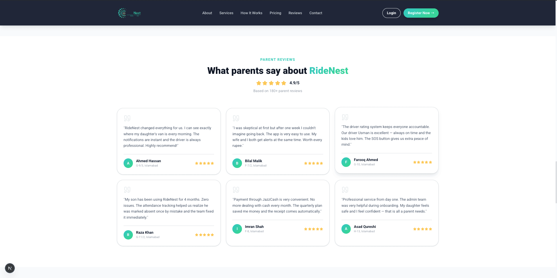Jump to the Reviews section
The width and height of the screenshot is (557, 278).
pyautogui.click(x=295, y=13)
